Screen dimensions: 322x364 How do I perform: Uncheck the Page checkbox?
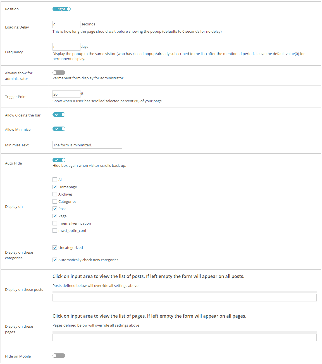(x=55, y=216)
